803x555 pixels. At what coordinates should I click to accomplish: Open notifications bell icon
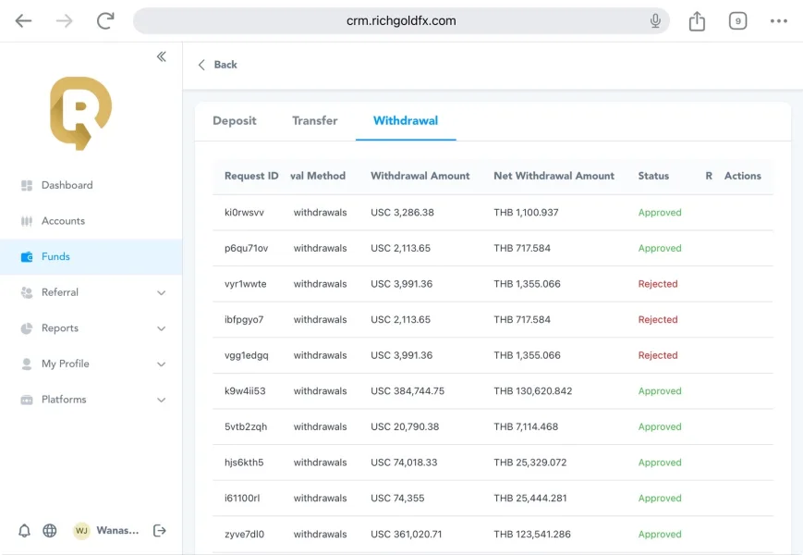(25, 531)
